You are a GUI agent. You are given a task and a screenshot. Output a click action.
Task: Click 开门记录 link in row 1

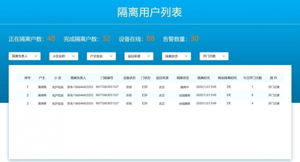[274, 87]
